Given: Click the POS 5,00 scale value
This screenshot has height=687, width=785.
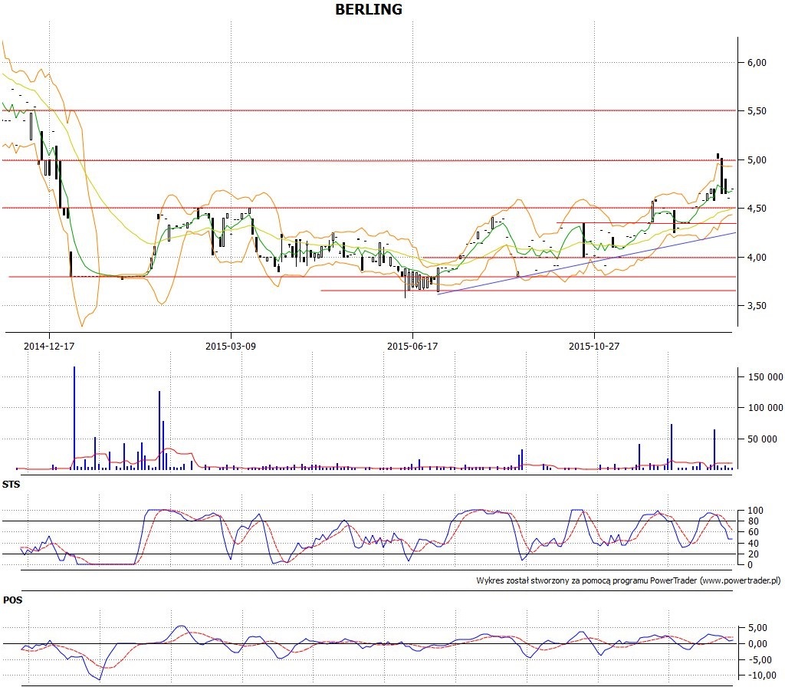Looking at the screenshot, I should [757, 628].
